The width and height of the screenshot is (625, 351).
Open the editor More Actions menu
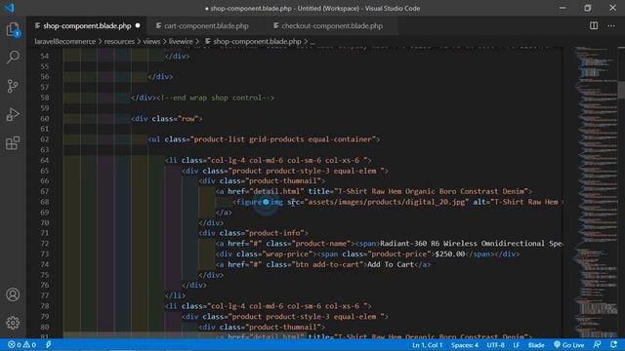click(x=611, y=26)
